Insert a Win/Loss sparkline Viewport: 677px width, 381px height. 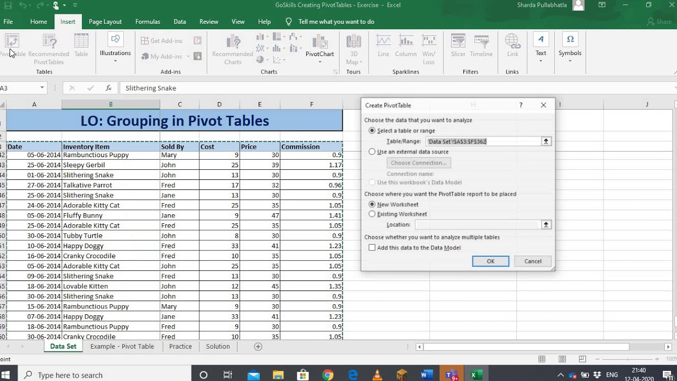429,49
